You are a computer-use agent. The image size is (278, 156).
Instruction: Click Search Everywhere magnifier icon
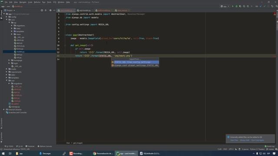(276, 6)
